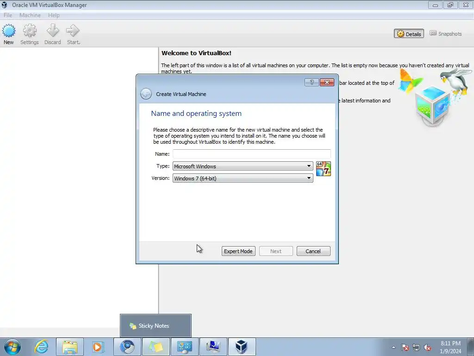Click the muted volume tray icon
Viewport: 474px width, 356px height.
(x=427, y=347)
